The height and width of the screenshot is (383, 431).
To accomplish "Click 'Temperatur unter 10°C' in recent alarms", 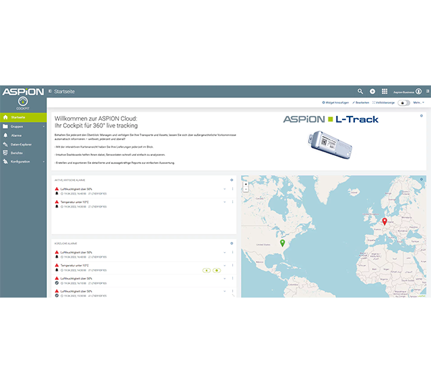I will coord(75,266).
